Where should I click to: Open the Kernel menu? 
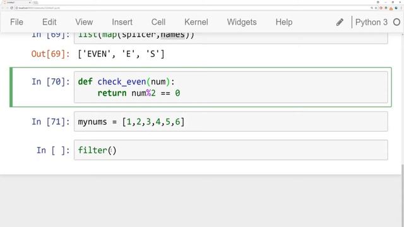(196, 22)
